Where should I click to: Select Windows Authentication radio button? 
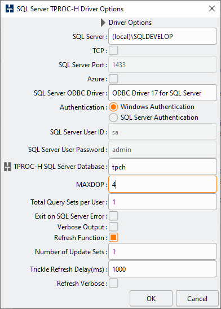(113, 107)
